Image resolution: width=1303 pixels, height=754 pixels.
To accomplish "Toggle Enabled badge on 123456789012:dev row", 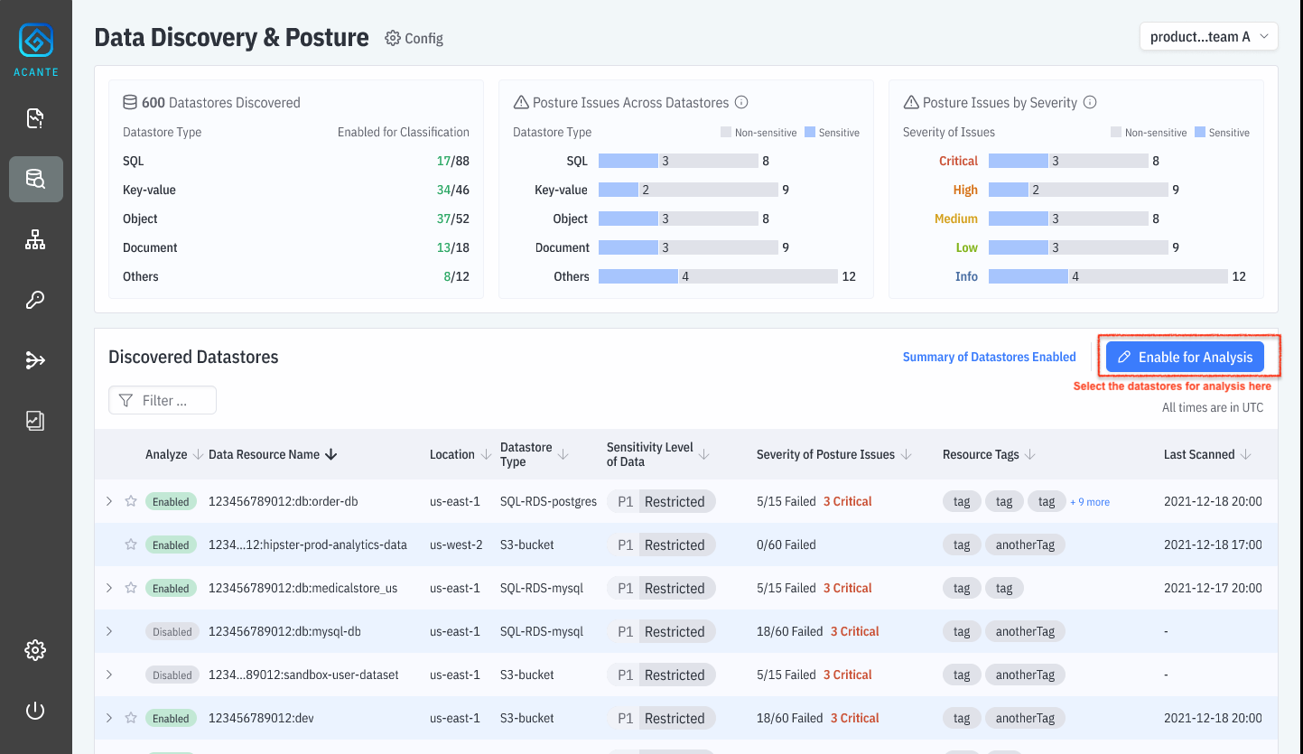I will point(171,718).
